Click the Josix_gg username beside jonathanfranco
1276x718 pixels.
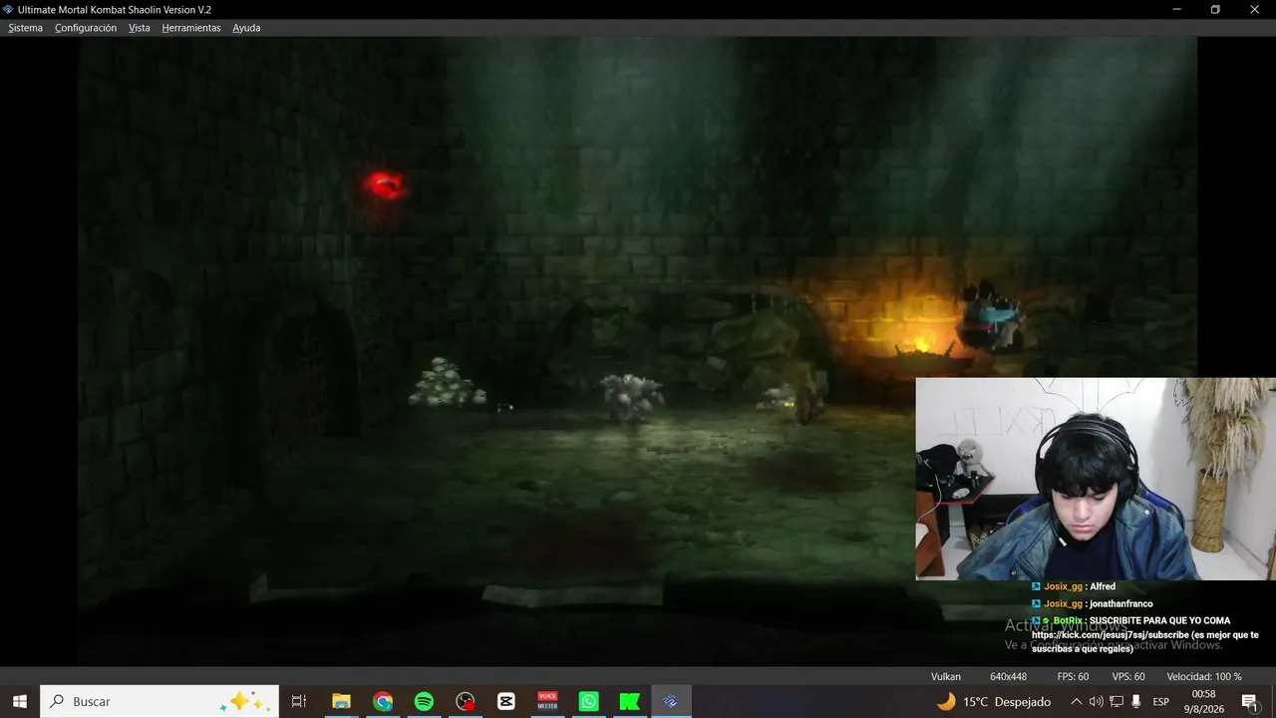pyautogui.click(x=1063, y=603)
